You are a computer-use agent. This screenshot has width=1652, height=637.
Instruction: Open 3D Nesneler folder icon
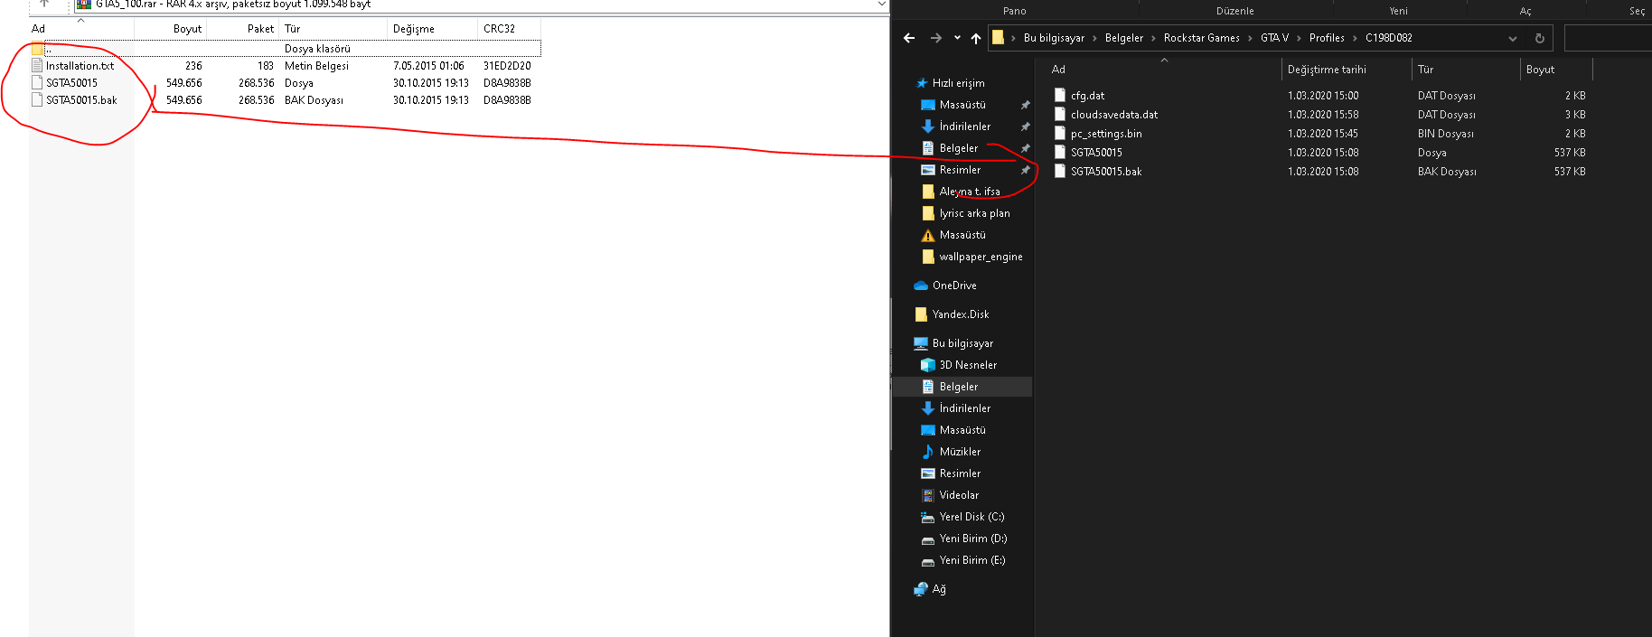(928, 365)
